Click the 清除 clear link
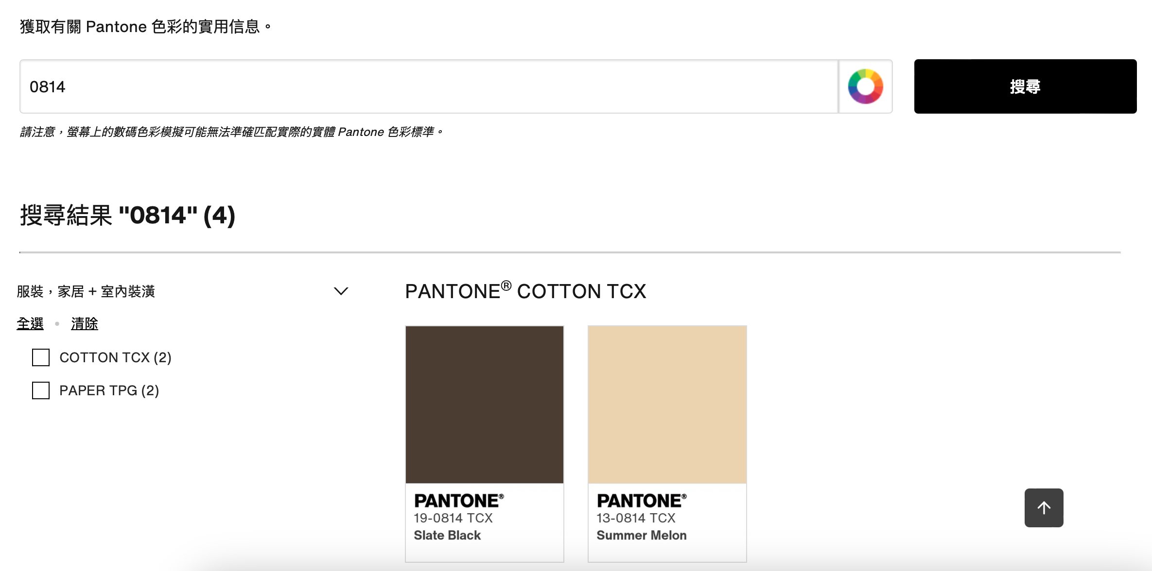The image size is (1152, 571). click(x=85, y=323)
